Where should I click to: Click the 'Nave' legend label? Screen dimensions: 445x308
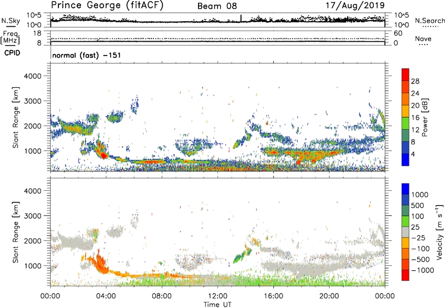tap(423, 38)
